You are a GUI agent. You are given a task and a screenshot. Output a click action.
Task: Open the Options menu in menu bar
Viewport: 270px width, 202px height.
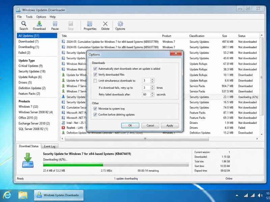point(41,16)
